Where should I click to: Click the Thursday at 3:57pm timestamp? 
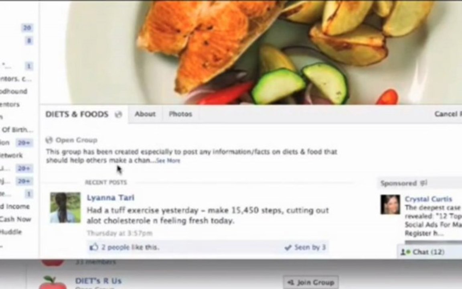point(120,233)
